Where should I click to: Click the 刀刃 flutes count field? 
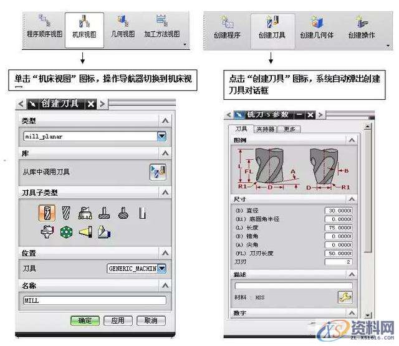tap(339, 262)
